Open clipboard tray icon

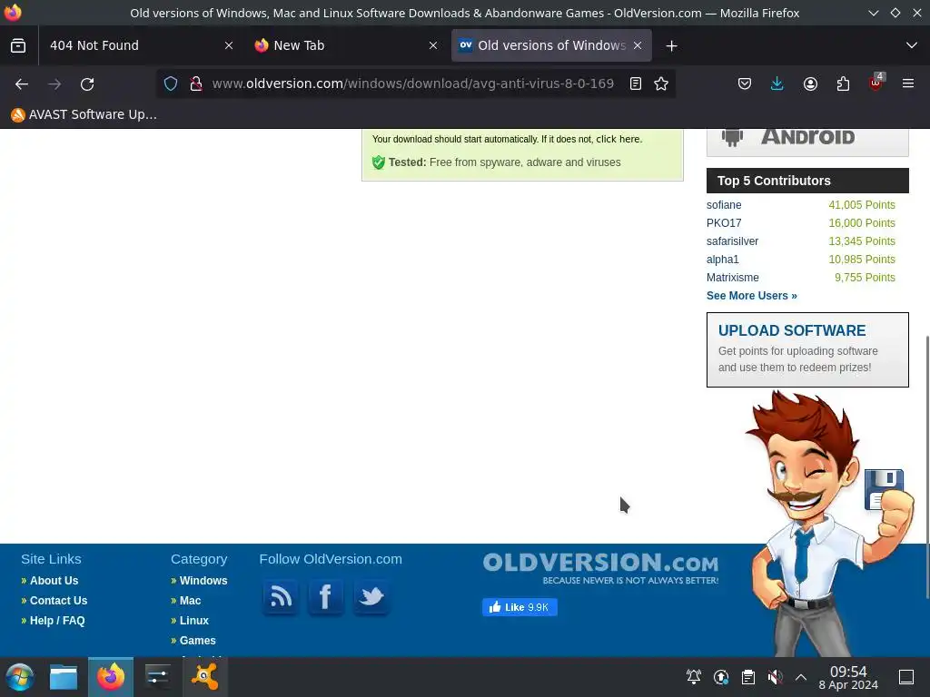pos(748,677)
